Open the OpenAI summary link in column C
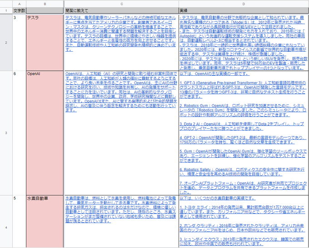 (x=121, y=92)
